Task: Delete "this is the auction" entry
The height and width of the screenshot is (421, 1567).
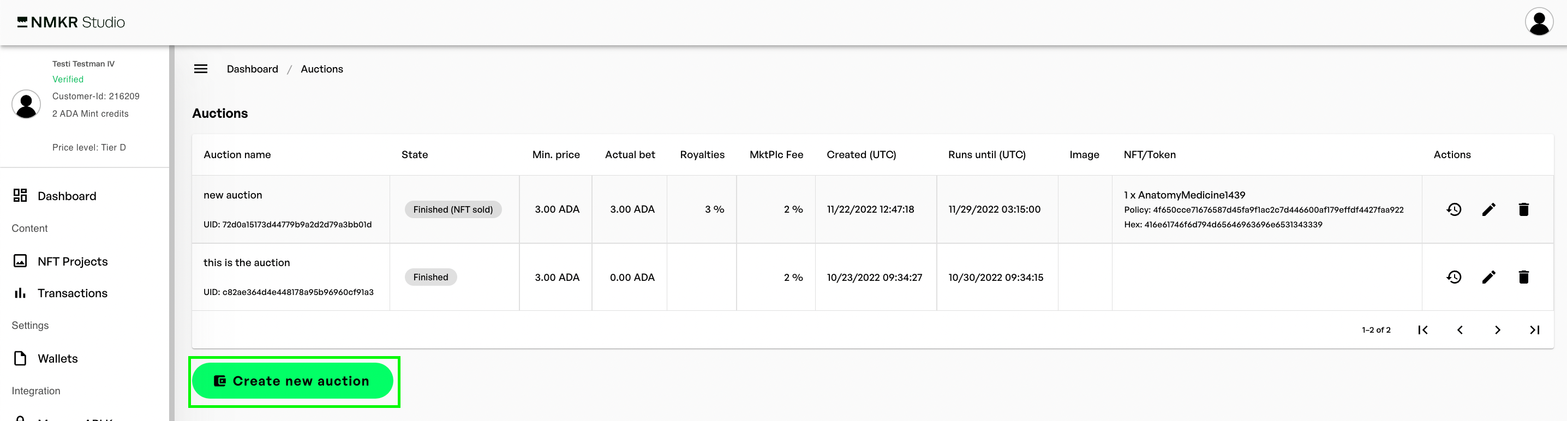Action: click(1523, 278)
